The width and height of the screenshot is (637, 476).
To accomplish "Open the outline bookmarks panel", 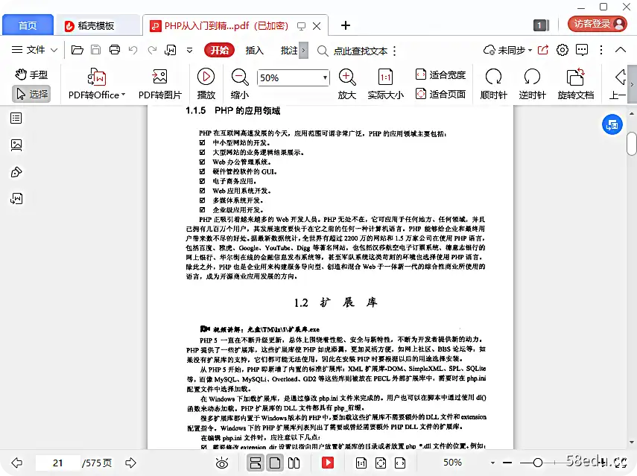I will click(x=16, y=118).
